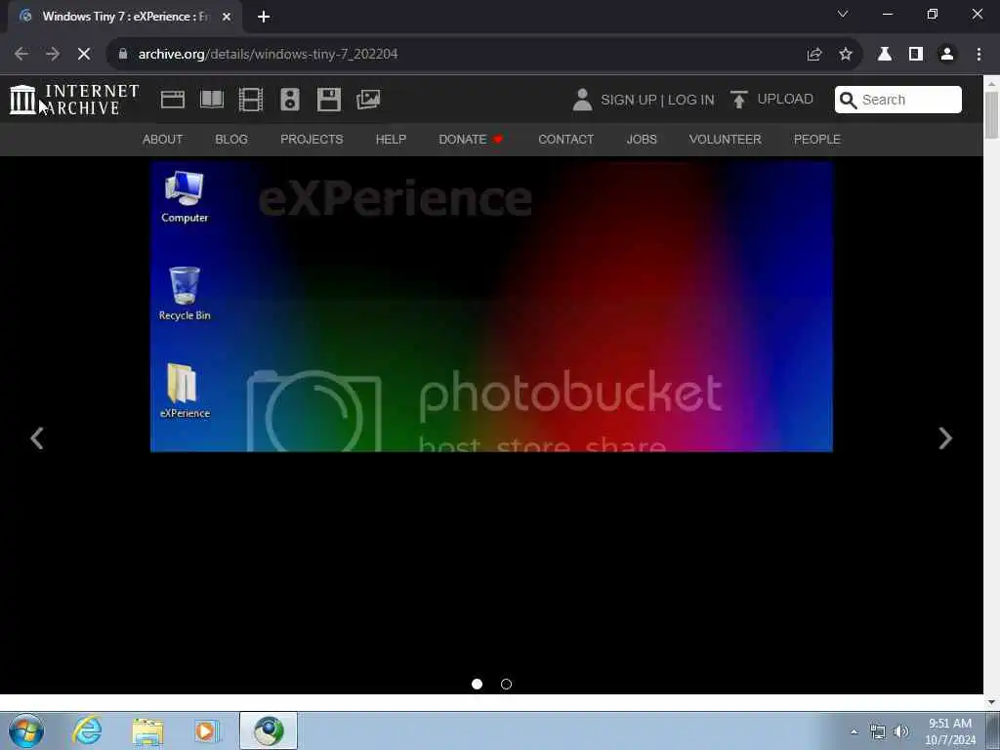Go to previous carousel image arrow
The height and width of the screenshot is (750, 1000).
coord(37,438)
